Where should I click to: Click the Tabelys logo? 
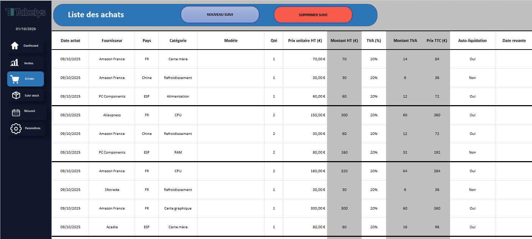[x=26, y=12]
